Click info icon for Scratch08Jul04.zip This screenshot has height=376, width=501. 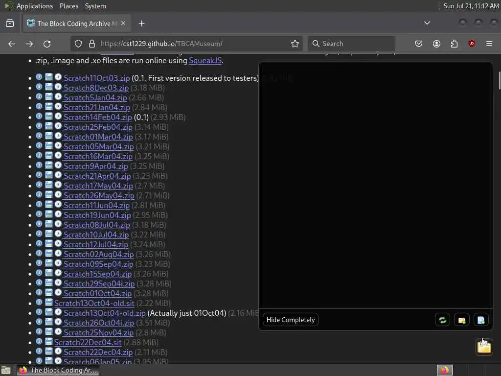tap(39, 224)
